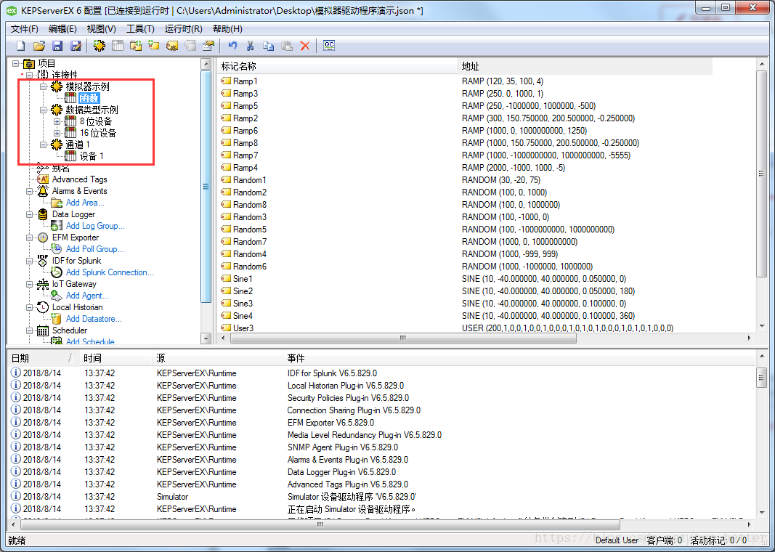Click the Add Poll Group... link

point(95,249)
